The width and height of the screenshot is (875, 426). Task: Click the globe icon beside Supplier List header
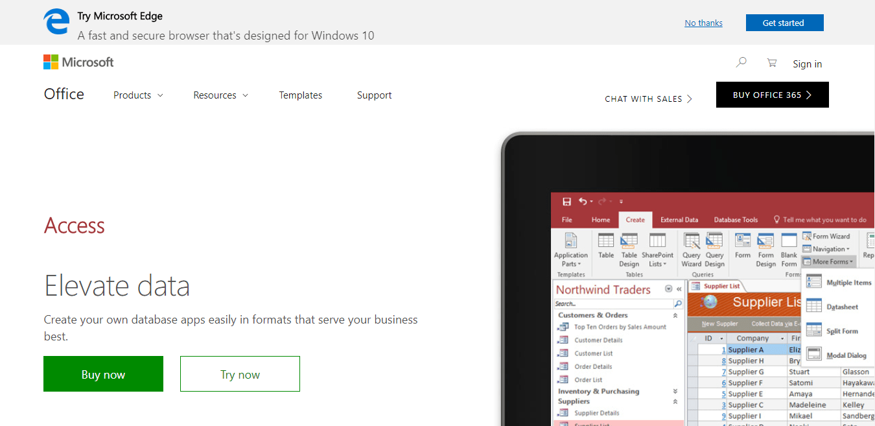(x=709, y=302)
